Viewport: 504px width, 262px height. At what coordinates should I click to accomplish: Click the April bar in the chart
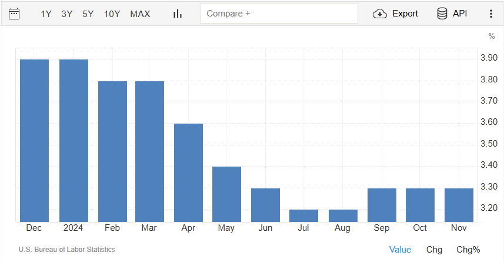pos(188,173)
